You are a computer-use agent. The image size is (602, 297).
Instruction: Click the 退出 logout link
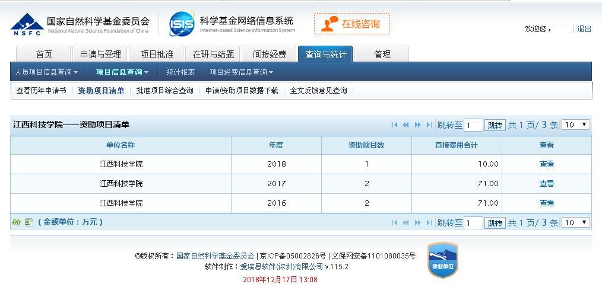(x=584, y=29)
